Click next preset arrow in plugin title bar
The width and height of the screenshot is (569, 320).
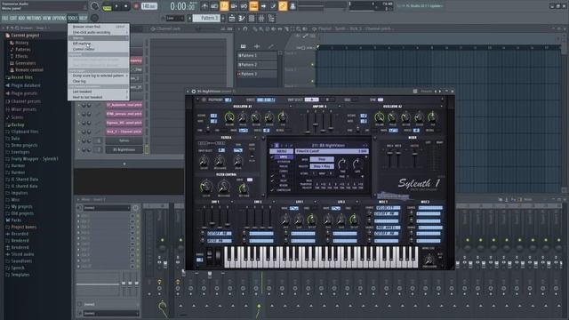click(440, 92)
